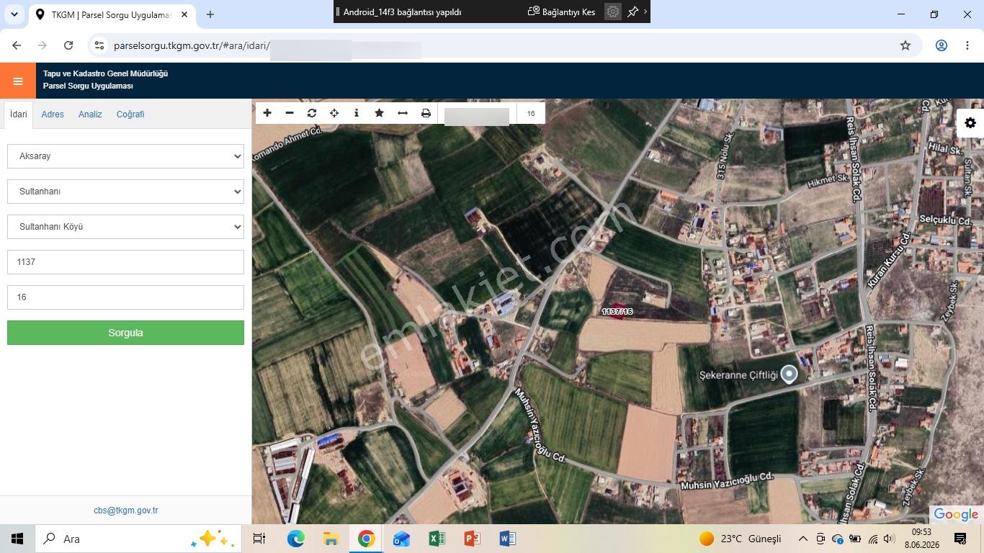Focus the ada field containing 1137
This screenshot has width=984, height=553.
tap(125, 262)
